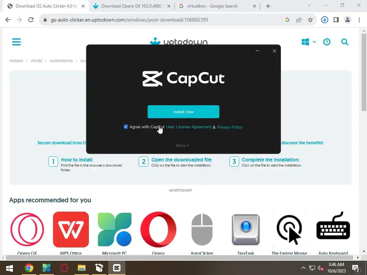Open Chrome downloads icon
This screenshot has width=367, height=275.
tap(324, 20)
